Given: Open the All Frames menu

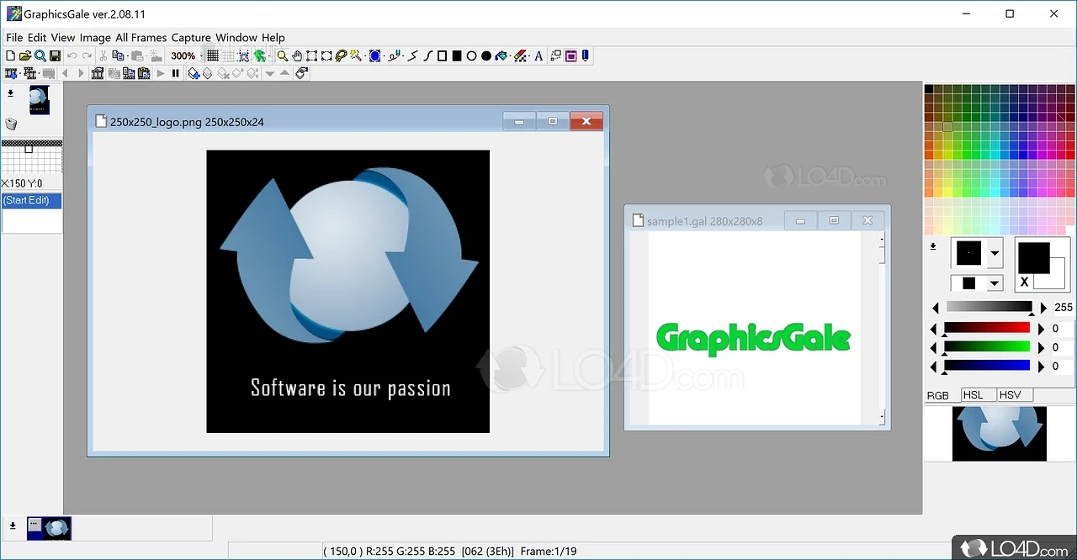Looking at the screenshot, I should point(141,38).
